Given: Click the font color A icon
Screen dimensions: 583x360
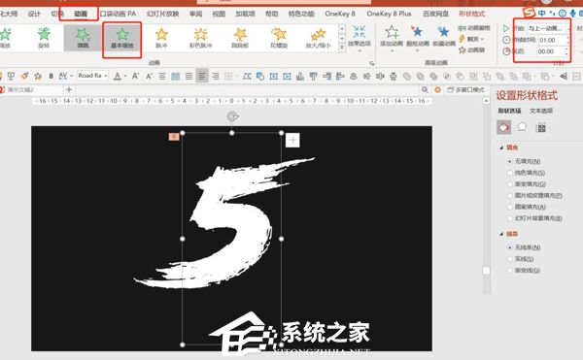Looking at the screenshot, I should (118, 76).
